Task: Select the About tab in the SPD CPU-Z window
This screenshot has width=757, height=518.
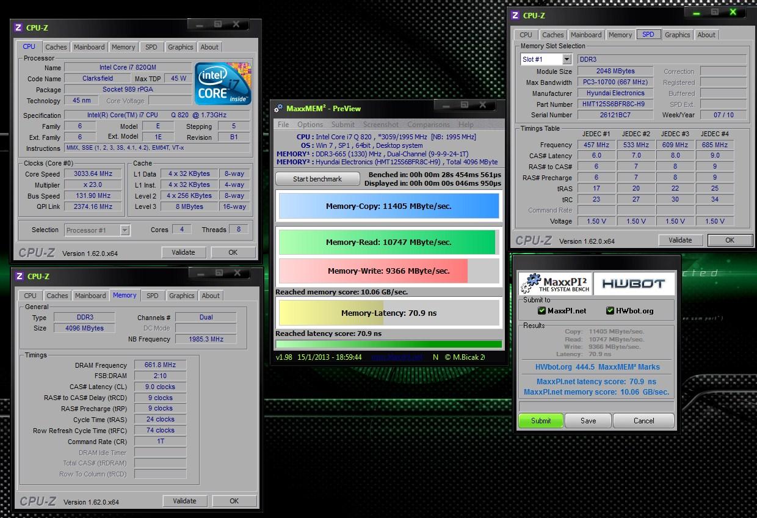Action: pyautogui.click(x=706, y=35)
